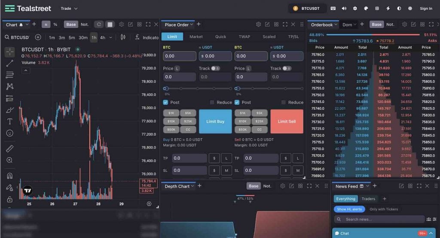440x238 pixels.
Task: Enable the Track switch on buy side
Action: pos(216,68)
